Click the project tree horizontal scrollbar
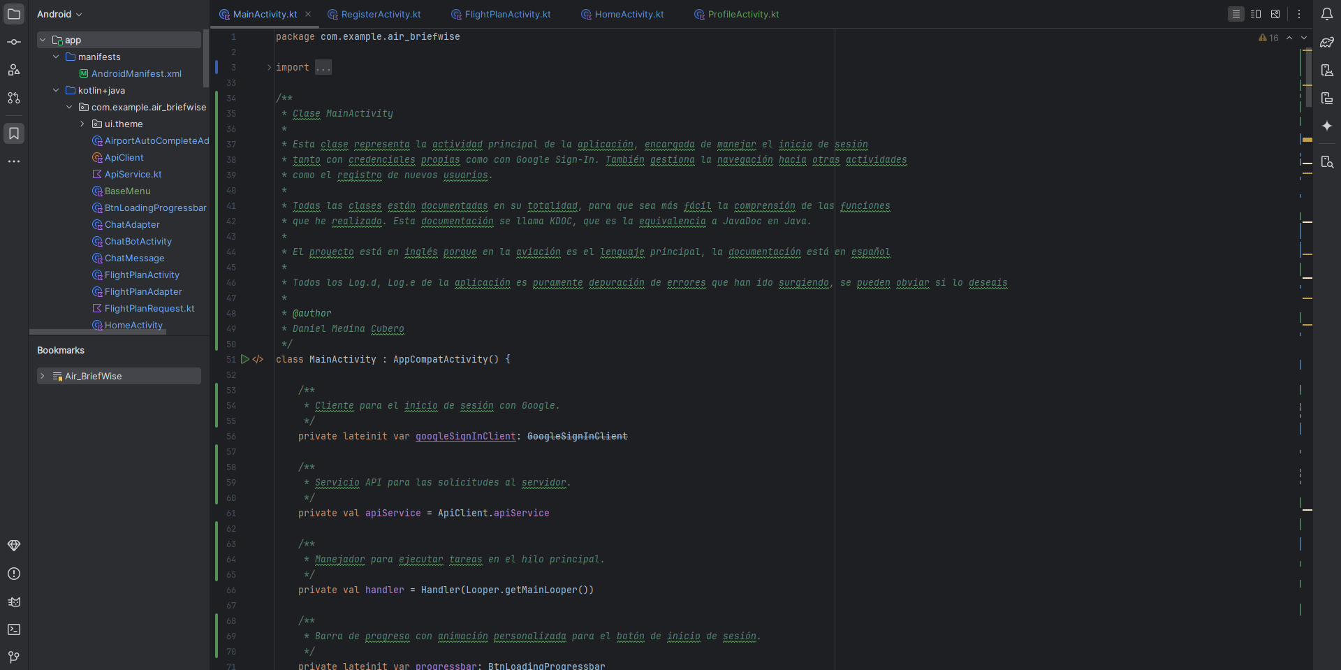The image size is (1341, 670). (x=98, y=332)
